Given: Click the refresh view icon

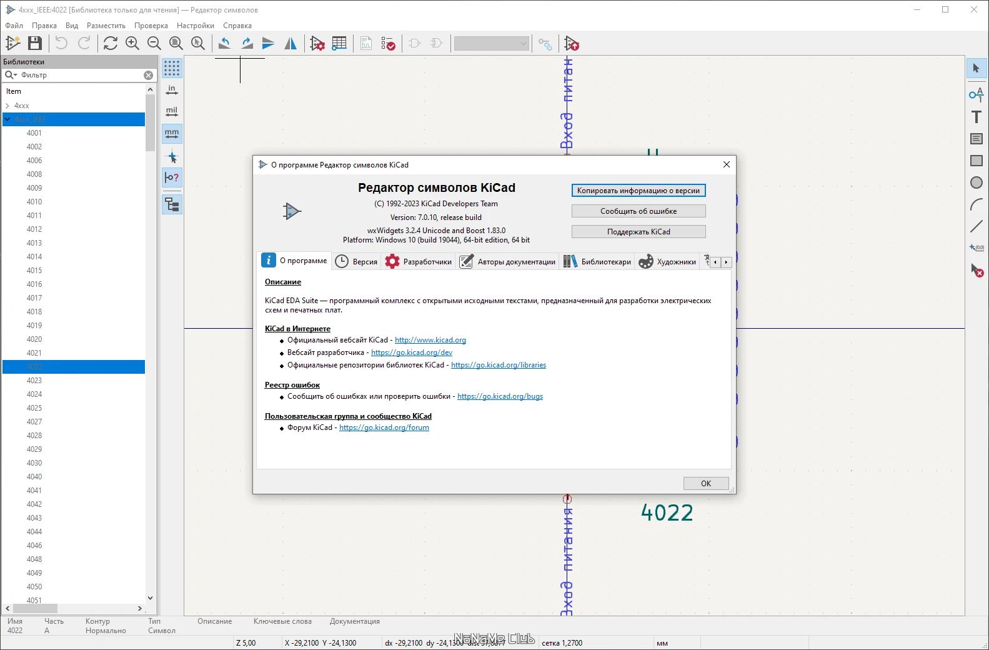Looking at the screenshot, I should (111, 43).
